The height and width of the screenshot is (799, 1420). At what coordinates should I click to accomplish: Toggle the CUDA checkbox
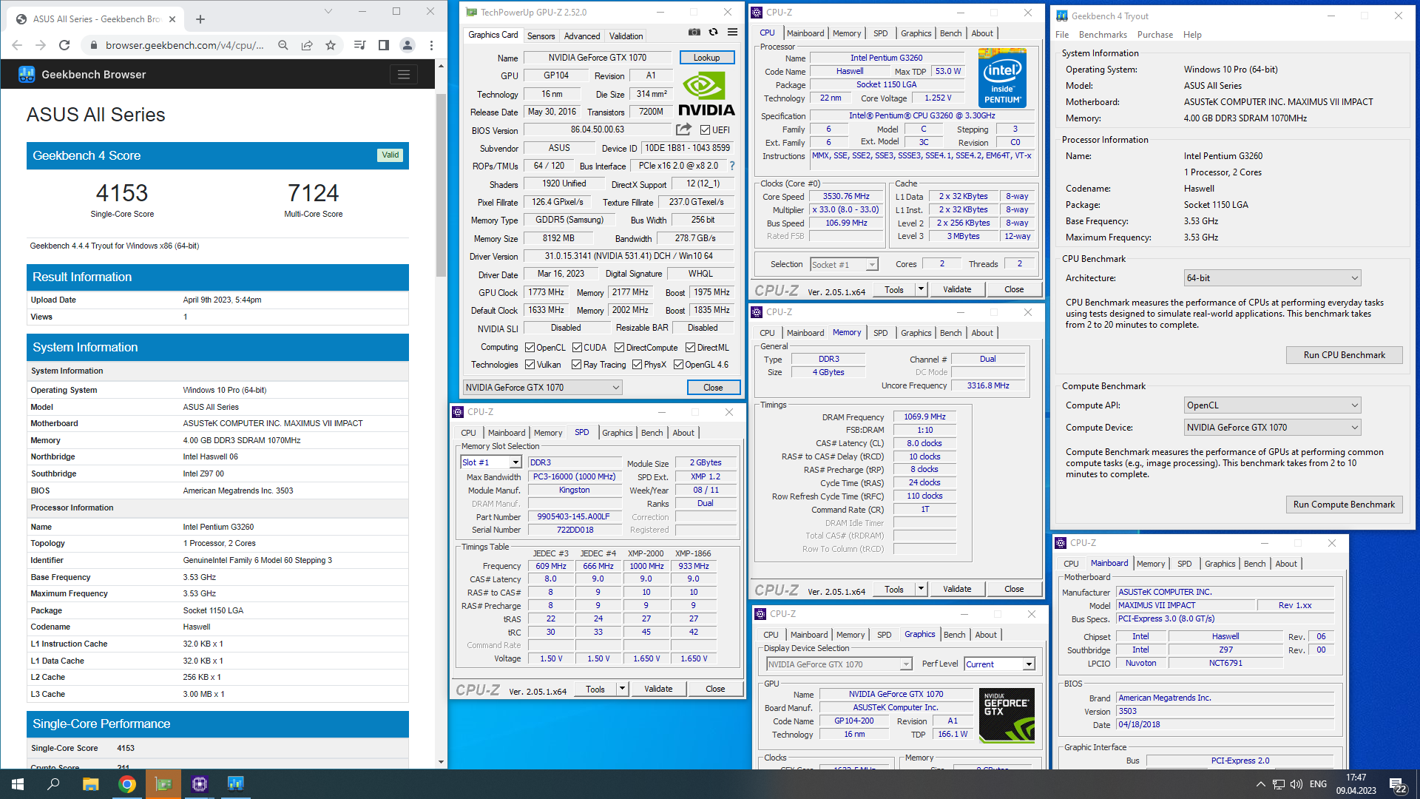click(577, 348)
